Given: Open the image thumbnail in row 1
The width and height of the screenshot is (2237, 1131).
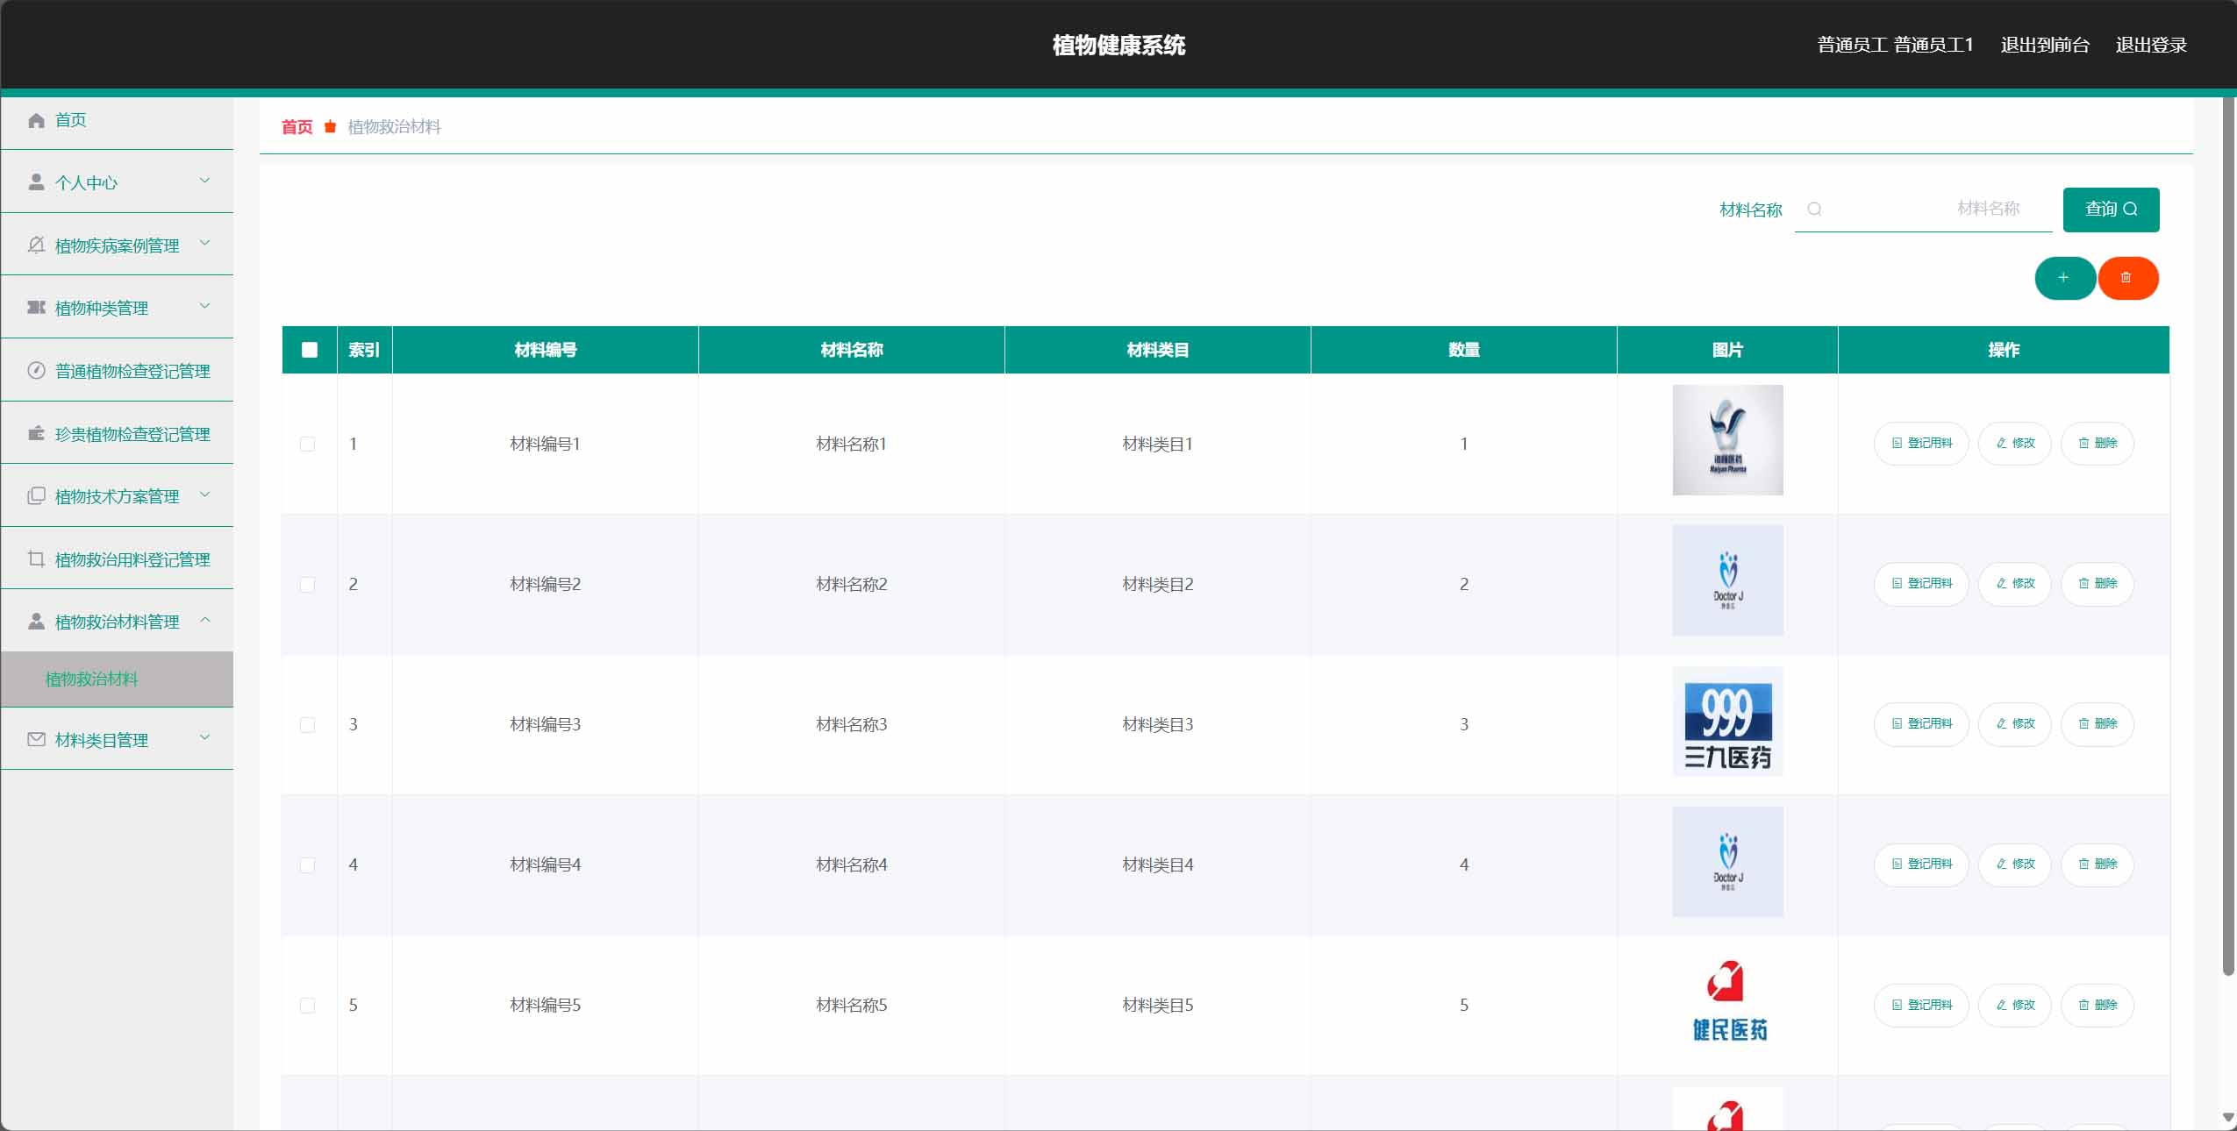Looking at the screenshot, I should (1727, 440).
